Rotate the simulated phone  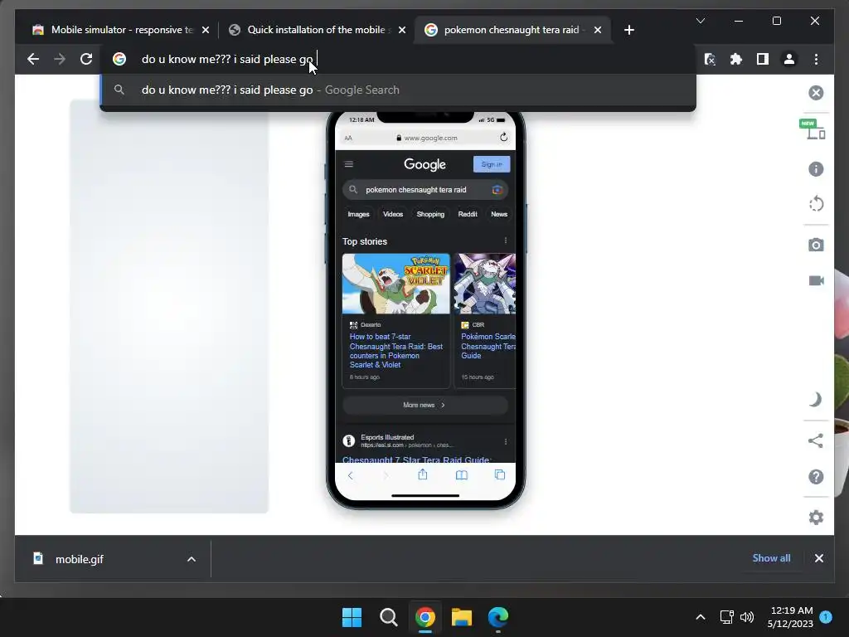click(x=816, y=204)
